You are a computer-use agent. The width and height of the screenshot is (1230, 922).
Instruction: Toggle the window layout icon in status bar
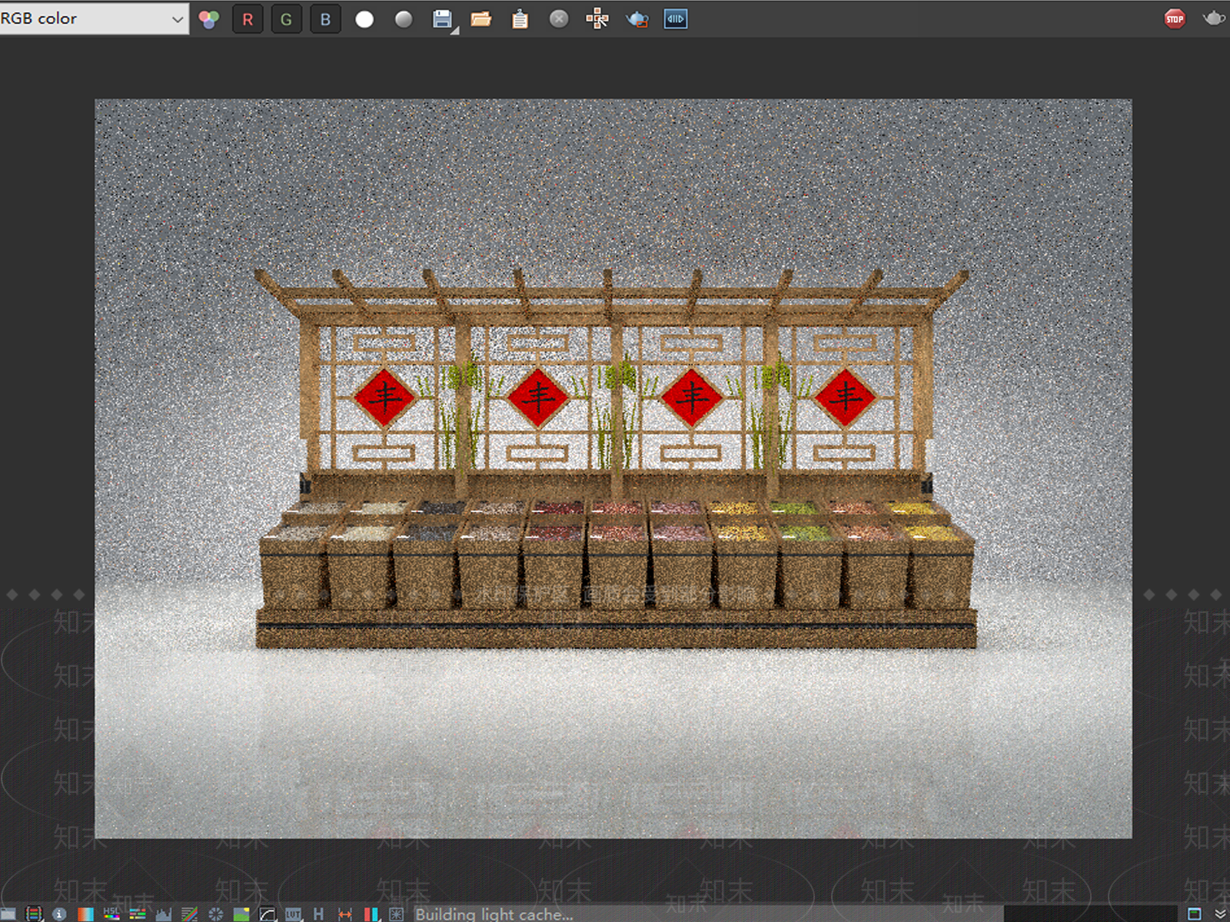click(x=1195, y=914)
